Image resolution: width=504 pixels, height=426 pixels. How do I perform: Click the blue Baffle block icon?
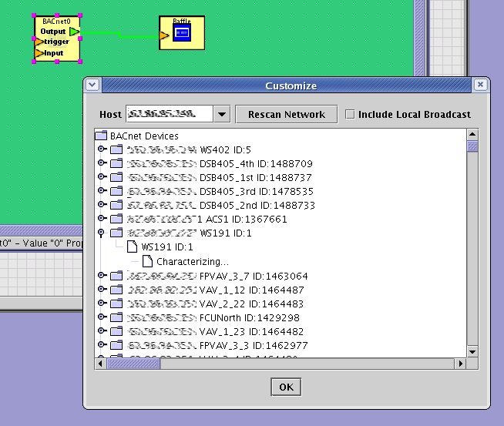tap(182, 33)
